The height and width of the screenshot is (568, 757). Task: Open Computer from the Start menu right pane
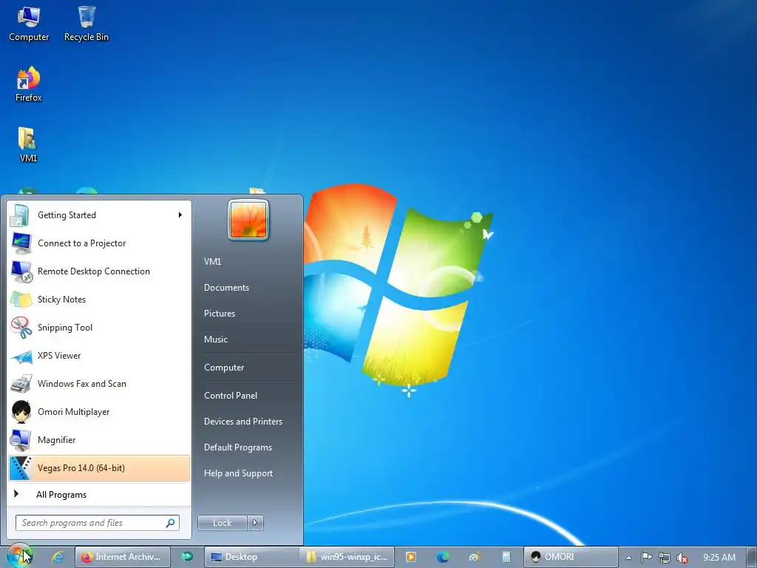click(x=224, y=368)
